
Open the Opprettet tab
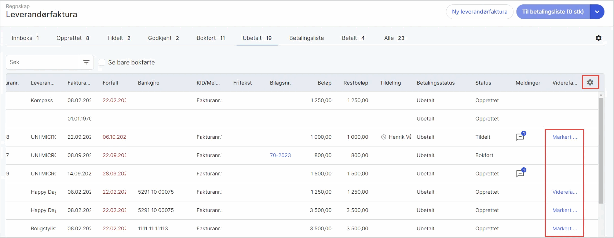coord(73,38)
